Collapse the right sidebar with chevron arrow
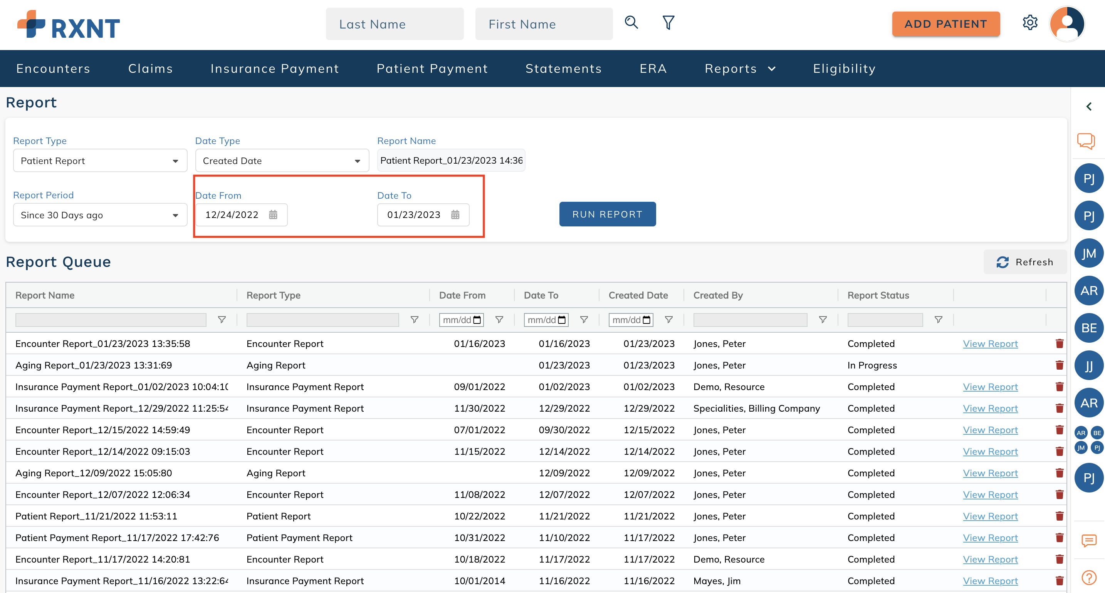The image size is (1105, 593). click(1089, 106)
